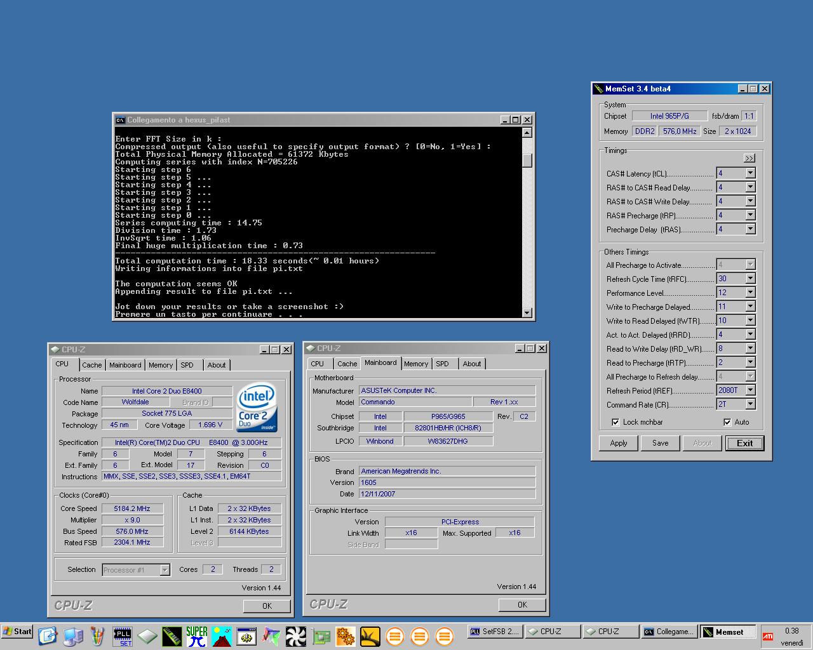Viewport: 813px width, 650px height.
Task: Click the console vertical scrollbar thumb
Action: (527, 161)
